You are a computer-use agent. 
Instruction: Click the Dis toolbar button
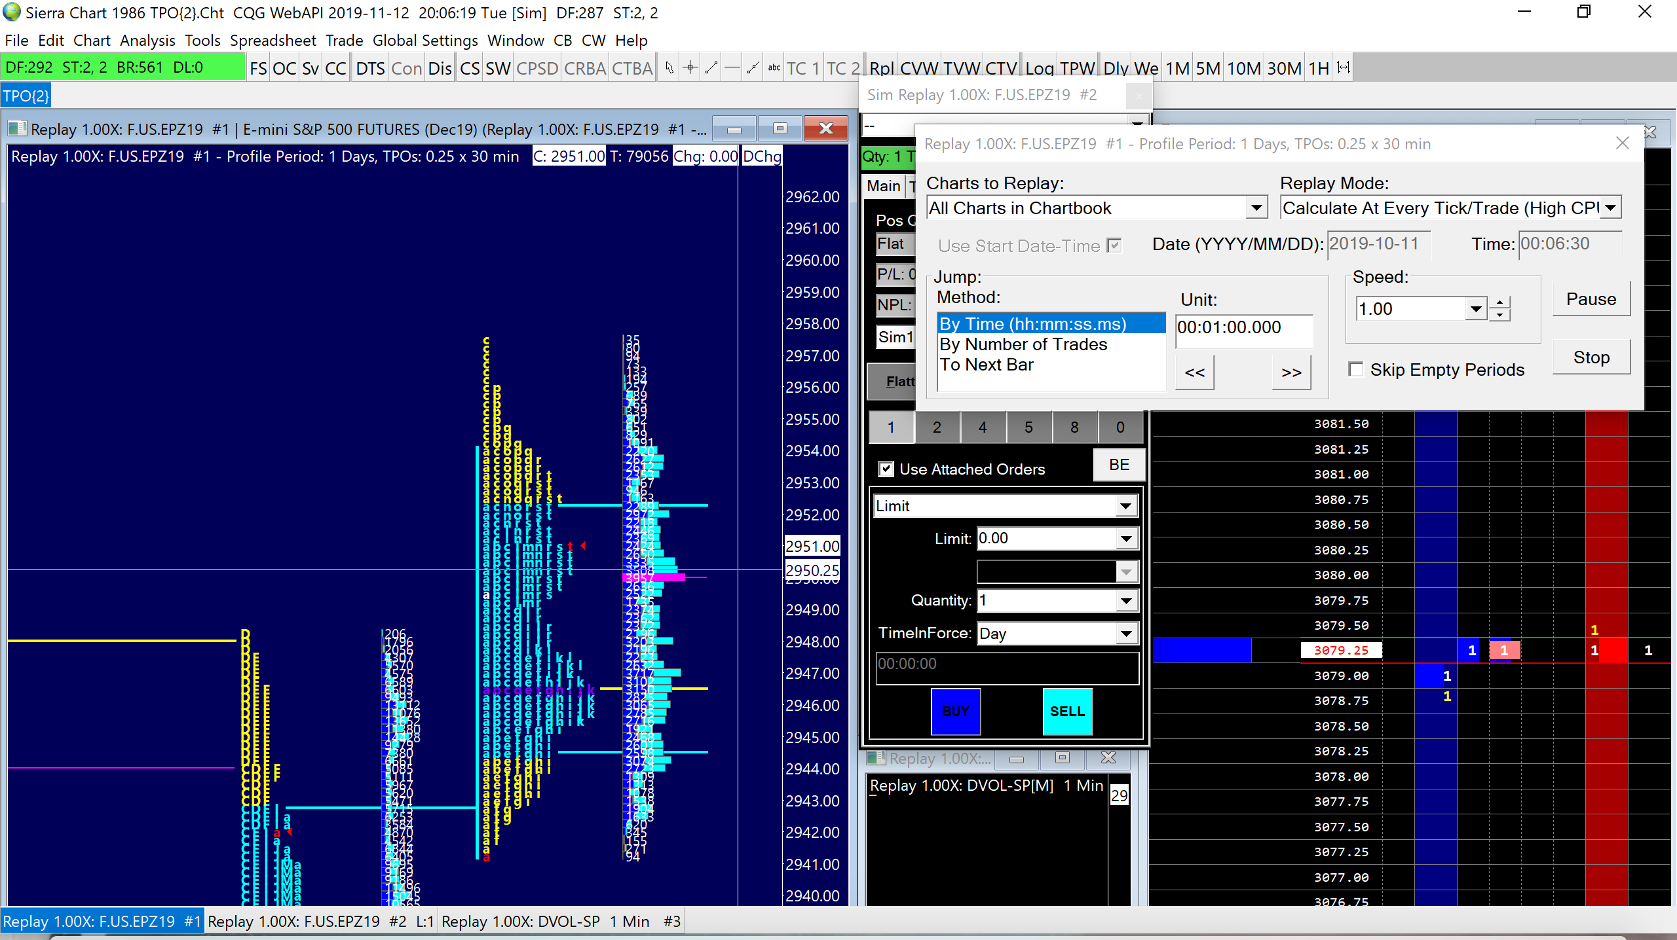(440, 68)
